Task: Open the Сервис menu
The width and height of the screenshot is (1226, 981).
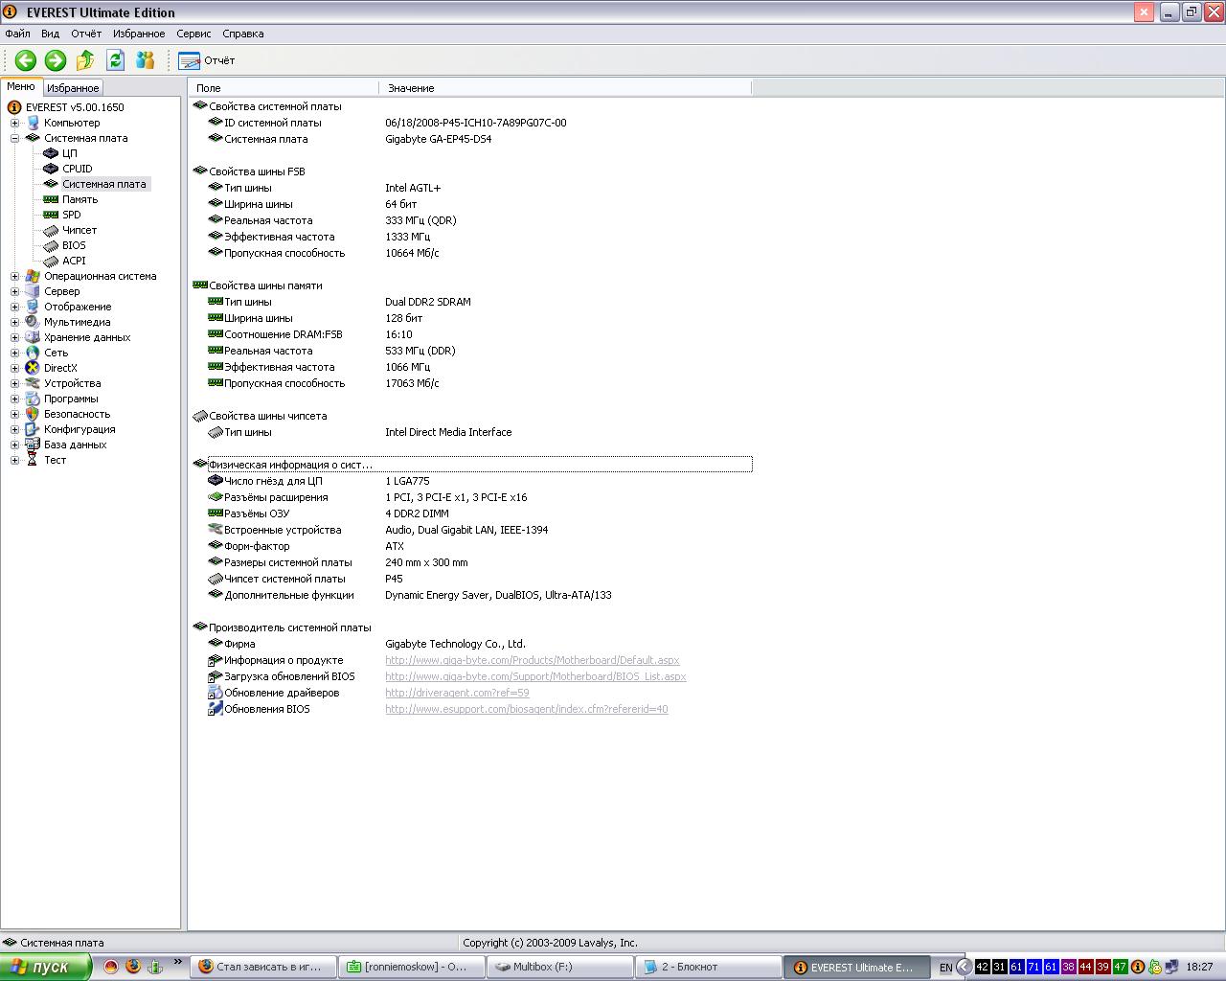Action: click(x=193, y=34)
